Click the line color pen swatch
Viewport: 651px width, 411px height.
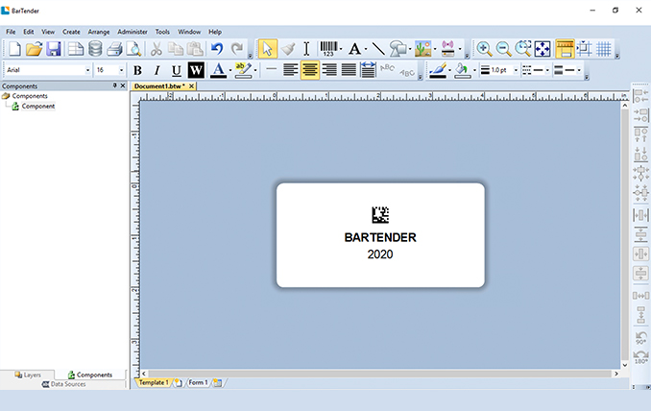click(x=438, y=70)
